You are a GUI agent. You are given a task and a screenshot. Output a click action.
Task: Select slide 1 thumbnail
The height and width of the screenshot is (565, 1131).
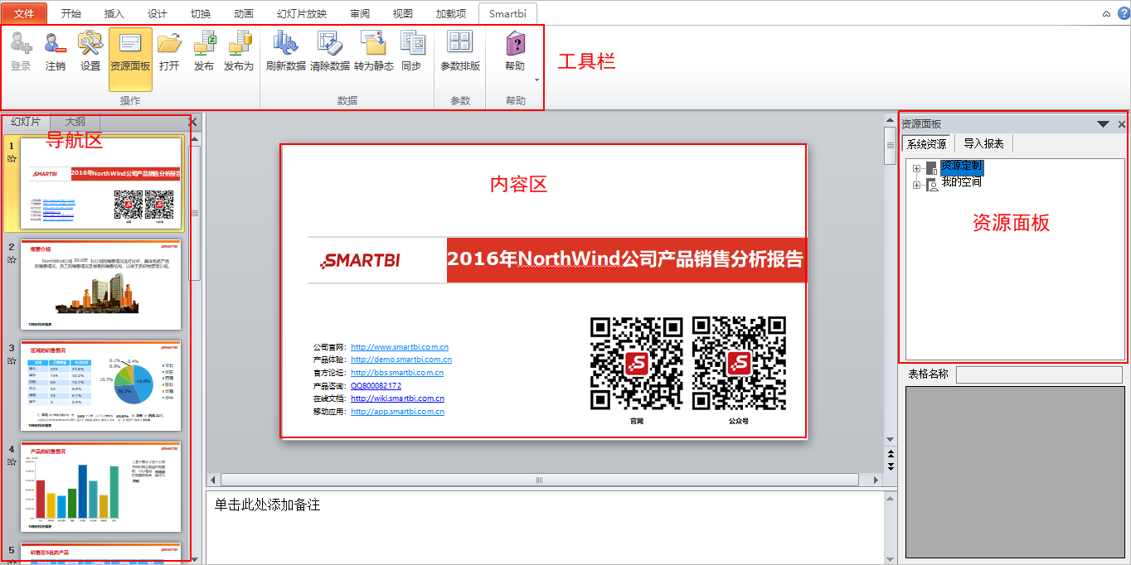100,183
